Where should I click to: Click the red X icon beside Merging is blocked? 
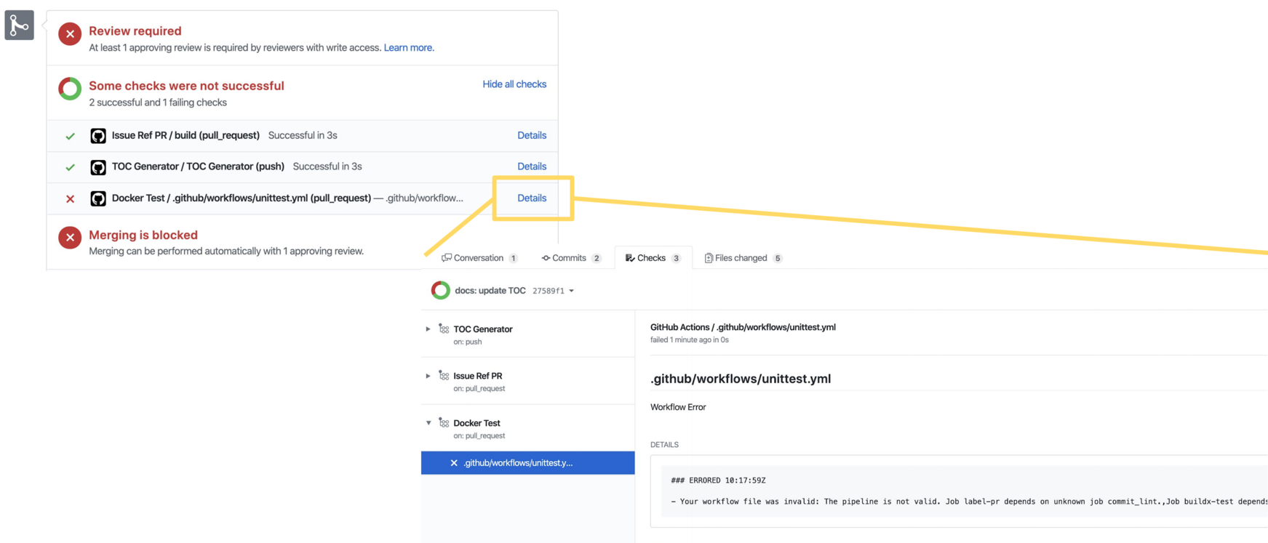[x=70, y=238]
